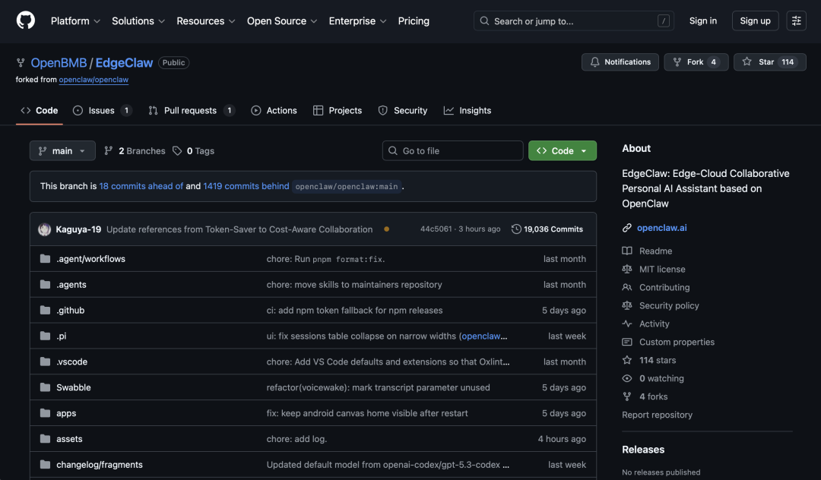
Task: Open the Platform menu in header
Action: click(75, 21)
